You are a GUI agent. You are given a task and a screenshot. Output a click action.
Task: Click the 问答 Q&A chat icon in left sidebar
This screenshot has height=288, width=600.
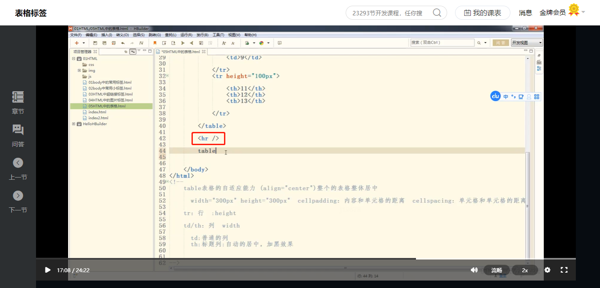[x=18, y=130]
